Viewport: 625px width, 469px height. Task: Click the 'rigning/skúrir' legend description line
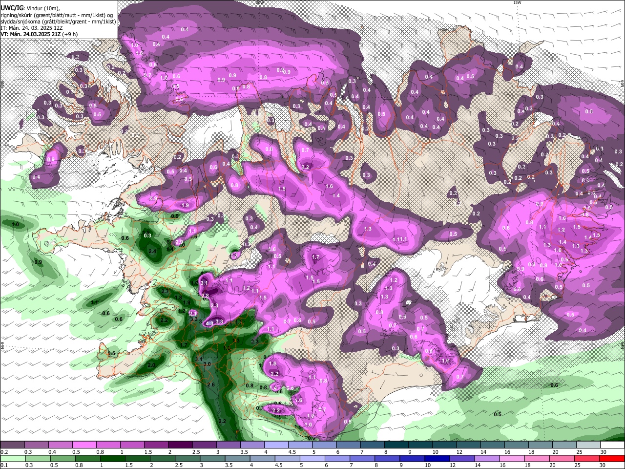coord(57,15)
